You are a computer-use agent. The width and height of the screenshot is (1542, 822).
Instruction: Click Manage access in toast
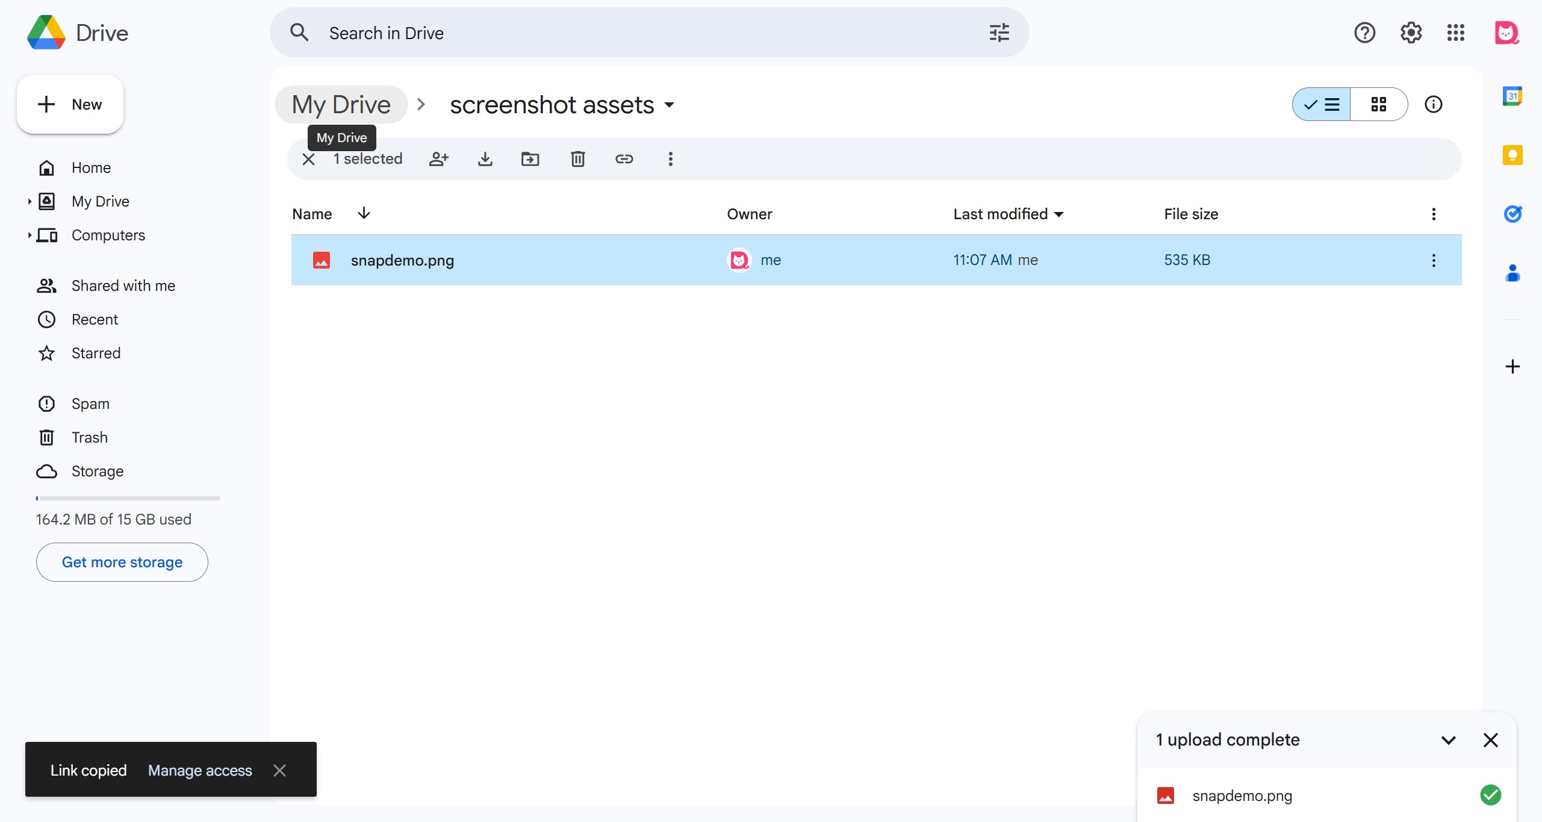pos(200,770)
